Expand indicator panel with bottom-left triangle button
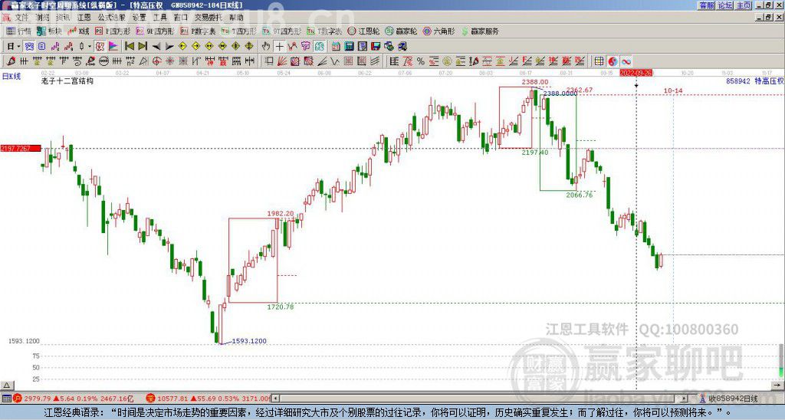The width and height of the screenshot is (785, 420). pyautogui.click(x=6, y=385)
